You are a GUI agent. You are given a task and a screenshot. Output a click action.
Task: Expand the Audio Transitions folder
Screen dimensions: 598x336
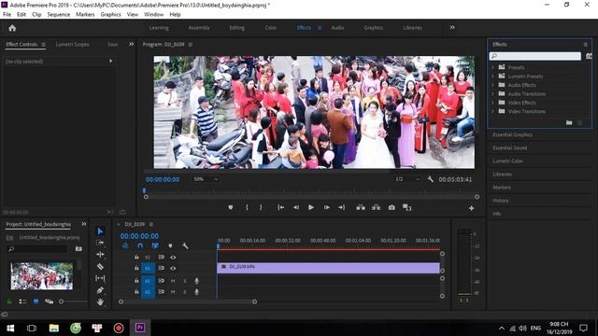(492, 93)
